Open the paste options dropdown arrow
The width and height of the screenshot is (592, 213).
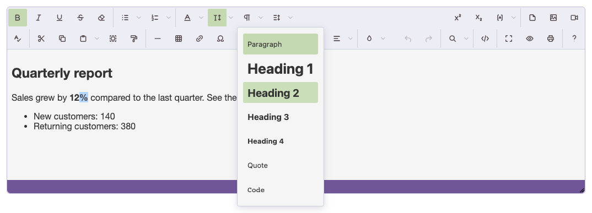97,39
